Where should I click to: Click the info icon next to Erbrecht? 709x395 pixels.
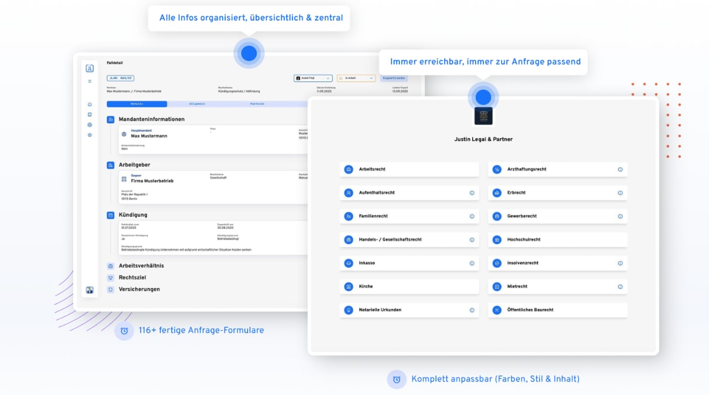tap(619, 193)
